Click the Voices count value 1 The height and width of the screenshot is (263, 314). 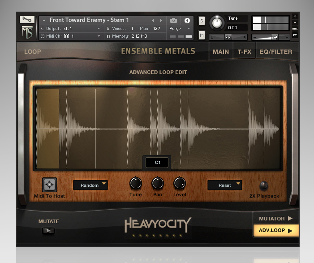(x=132, y=29)
